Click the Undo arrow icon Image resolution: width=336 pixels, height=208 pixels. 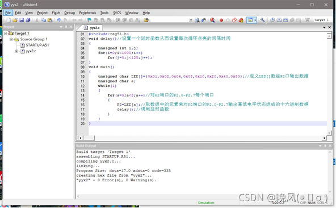coord(58,20)
